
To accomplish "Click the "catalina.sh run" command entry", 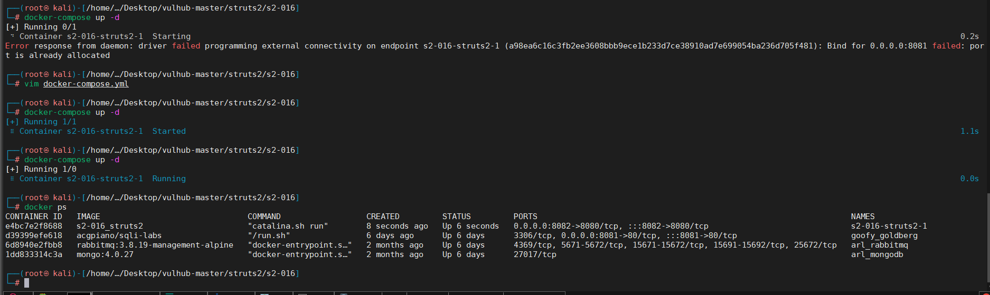I will click(x=288, y=226).
